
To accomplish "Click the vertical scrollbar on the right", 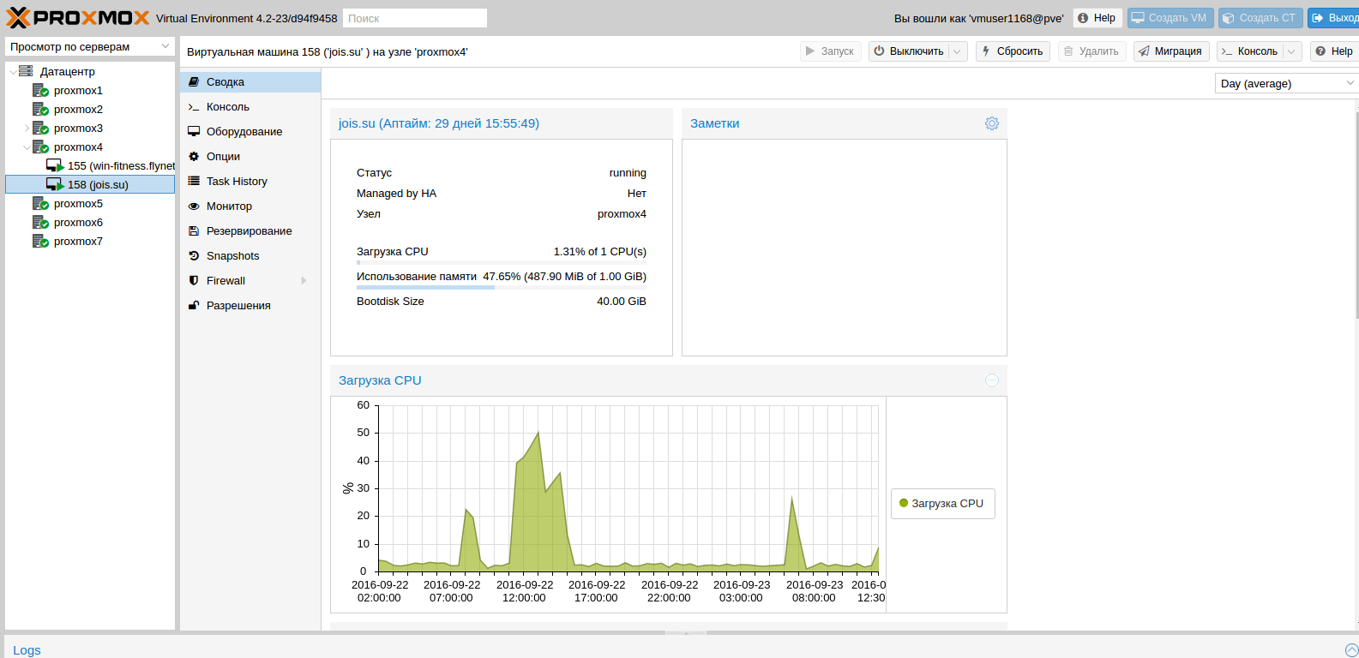I will 1356,214.
